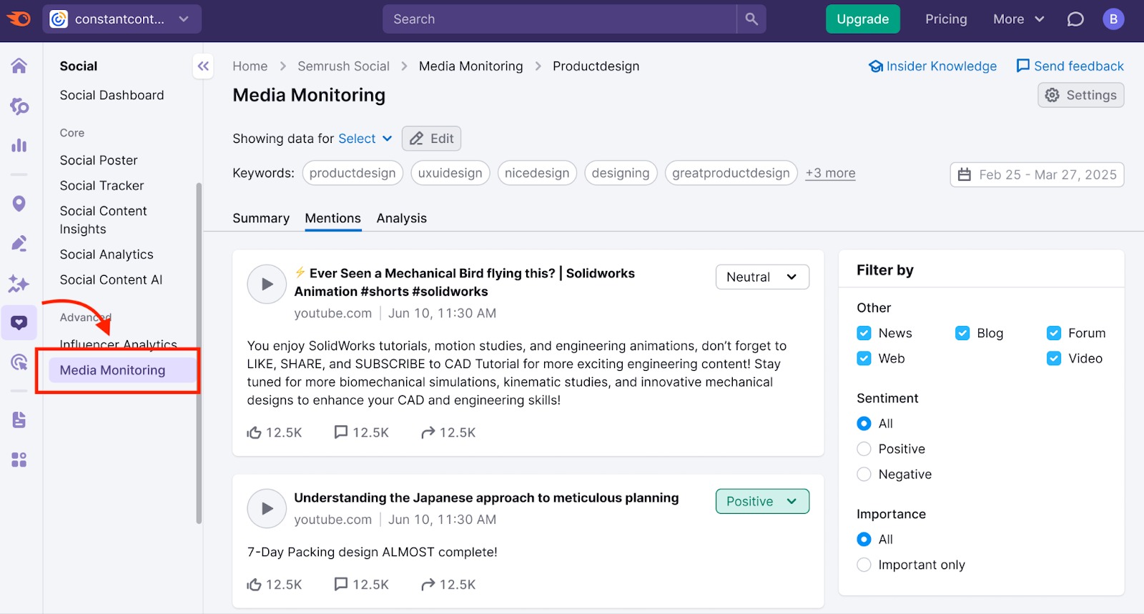Image resolution: width=1144 pixels, height=614 pixels.
Task: Open the date range picker
Action: (1036, 174)
